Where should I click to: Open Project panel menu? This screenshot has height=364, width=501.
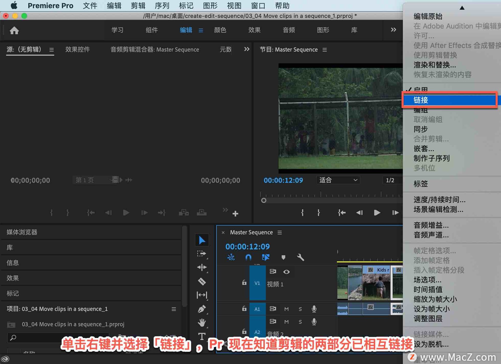(x=174, y=309)
